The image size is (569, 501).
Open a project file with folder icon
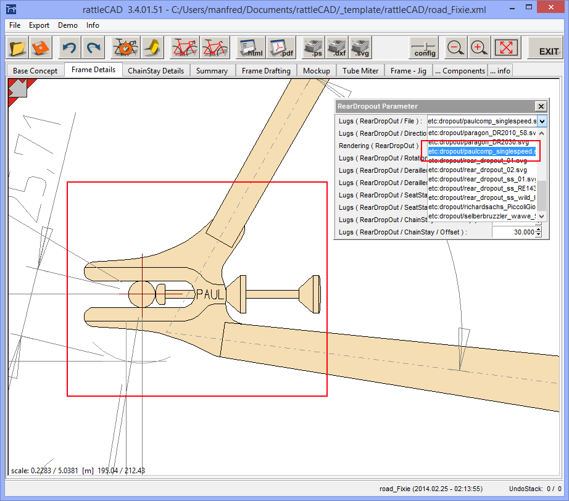[17, 48]
